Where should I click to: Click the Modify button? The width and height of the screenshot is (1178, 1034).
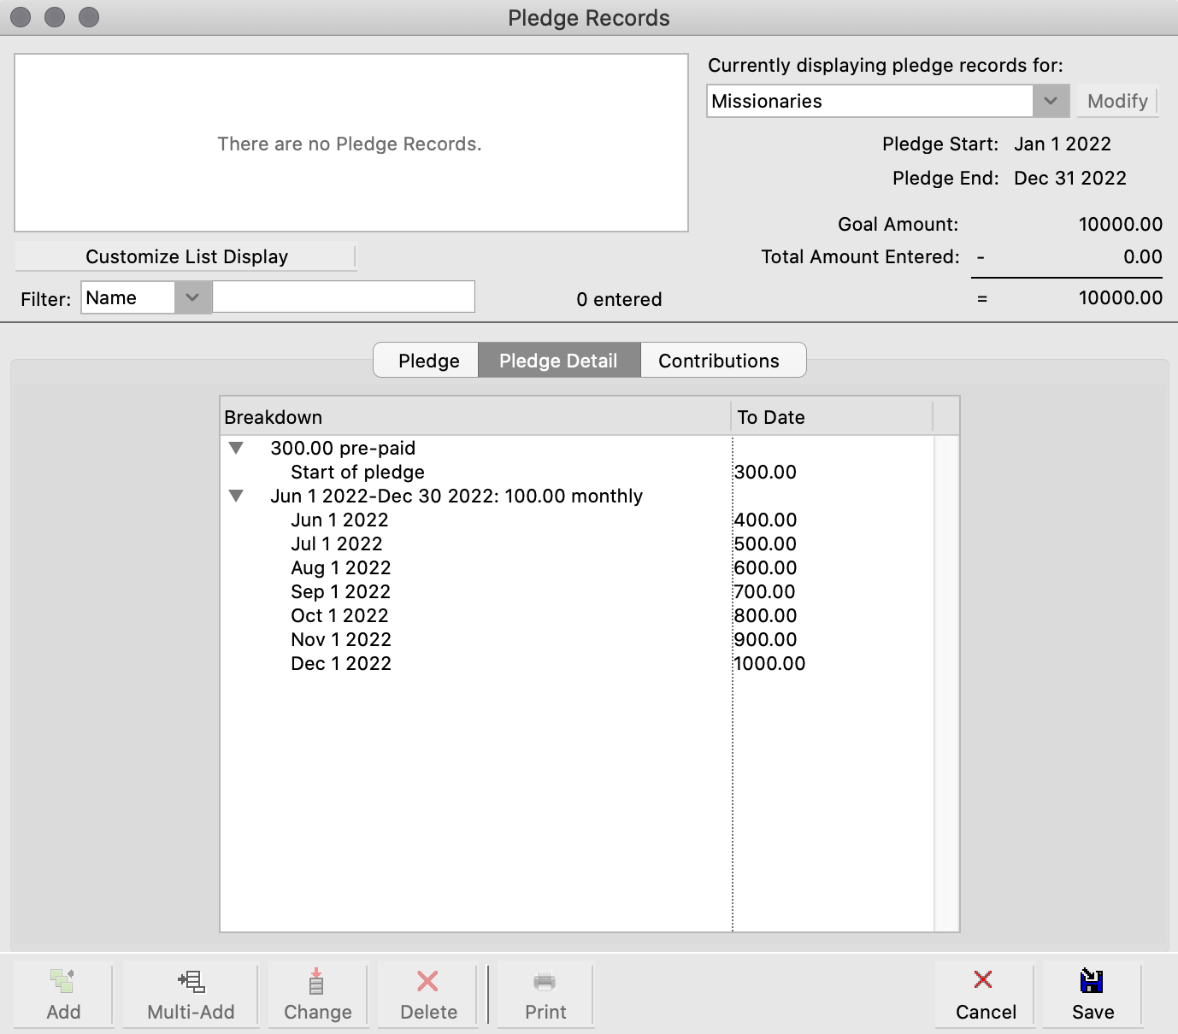coord(1117,101)
